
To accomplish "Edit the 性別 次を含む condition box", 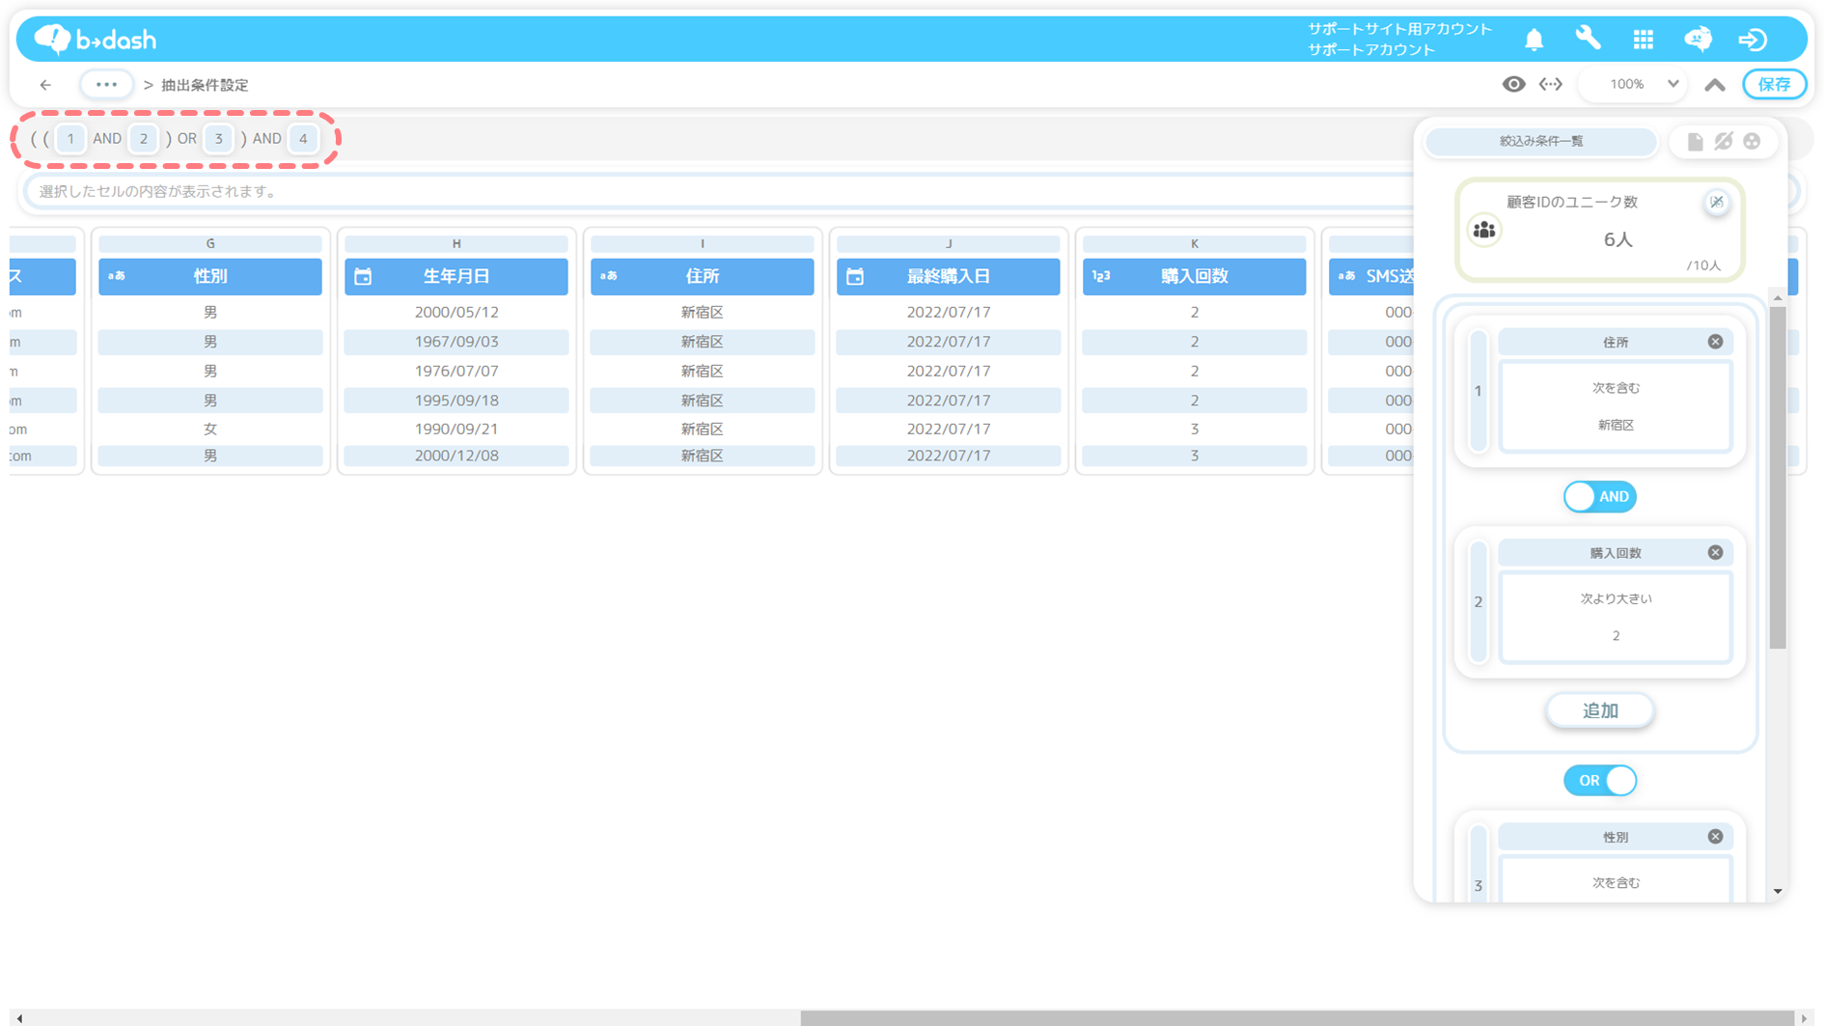I will pos(1616,880).
